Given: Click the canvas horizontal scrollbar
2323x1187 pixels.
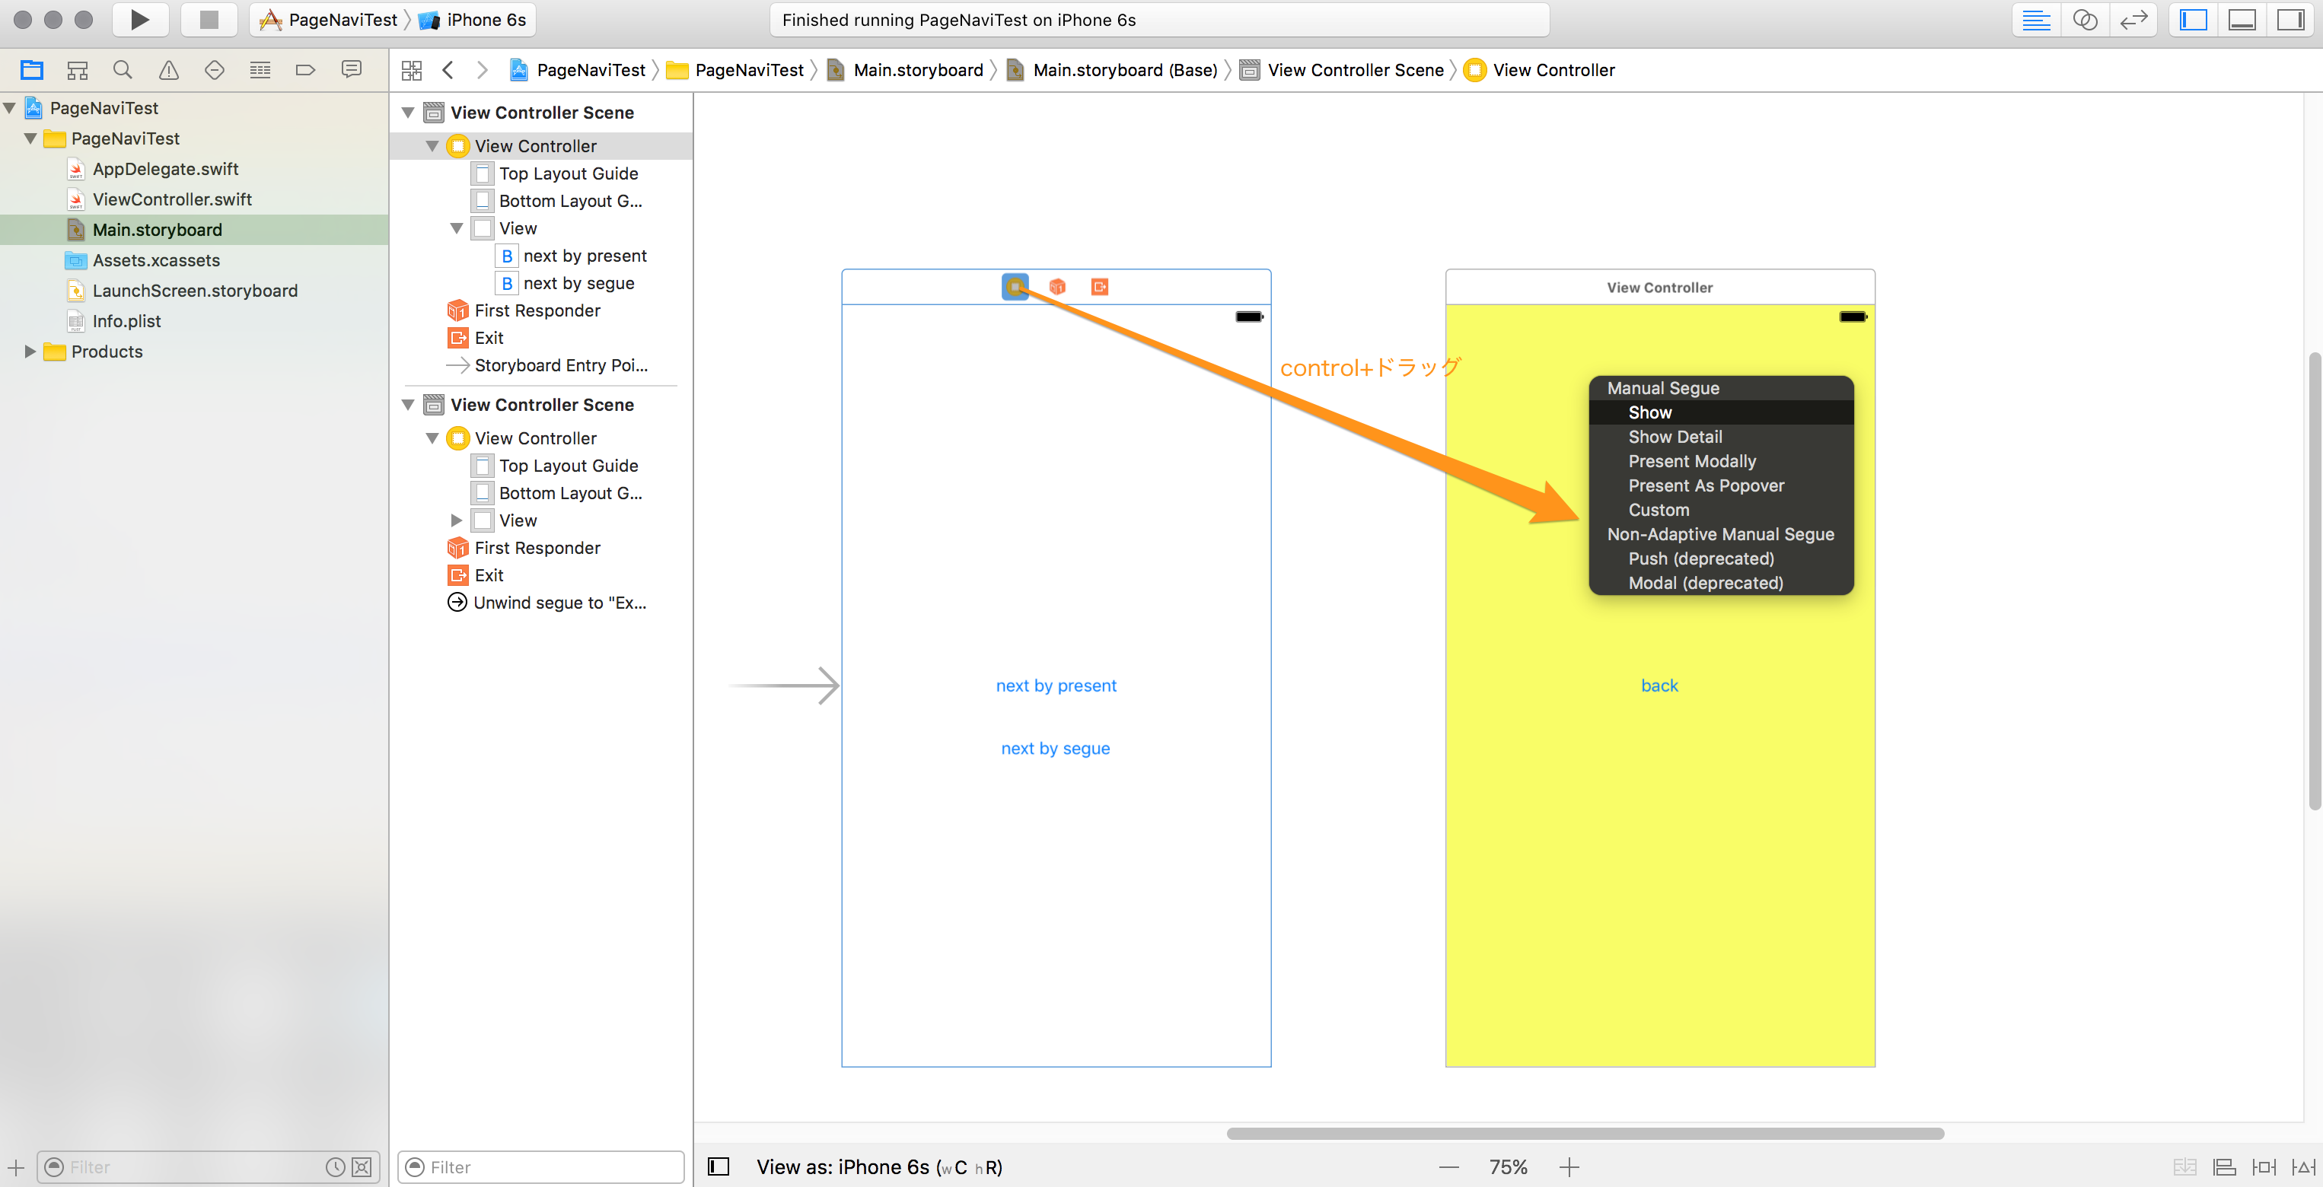Looking at the screenshot, I should click(x=1585, y=1134).
